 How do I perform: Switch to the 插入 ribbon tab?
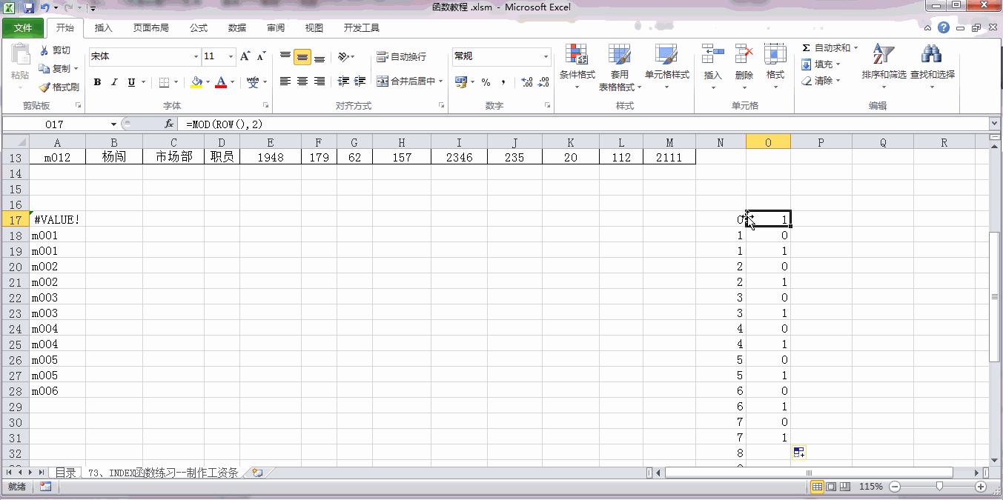point(102,27)
